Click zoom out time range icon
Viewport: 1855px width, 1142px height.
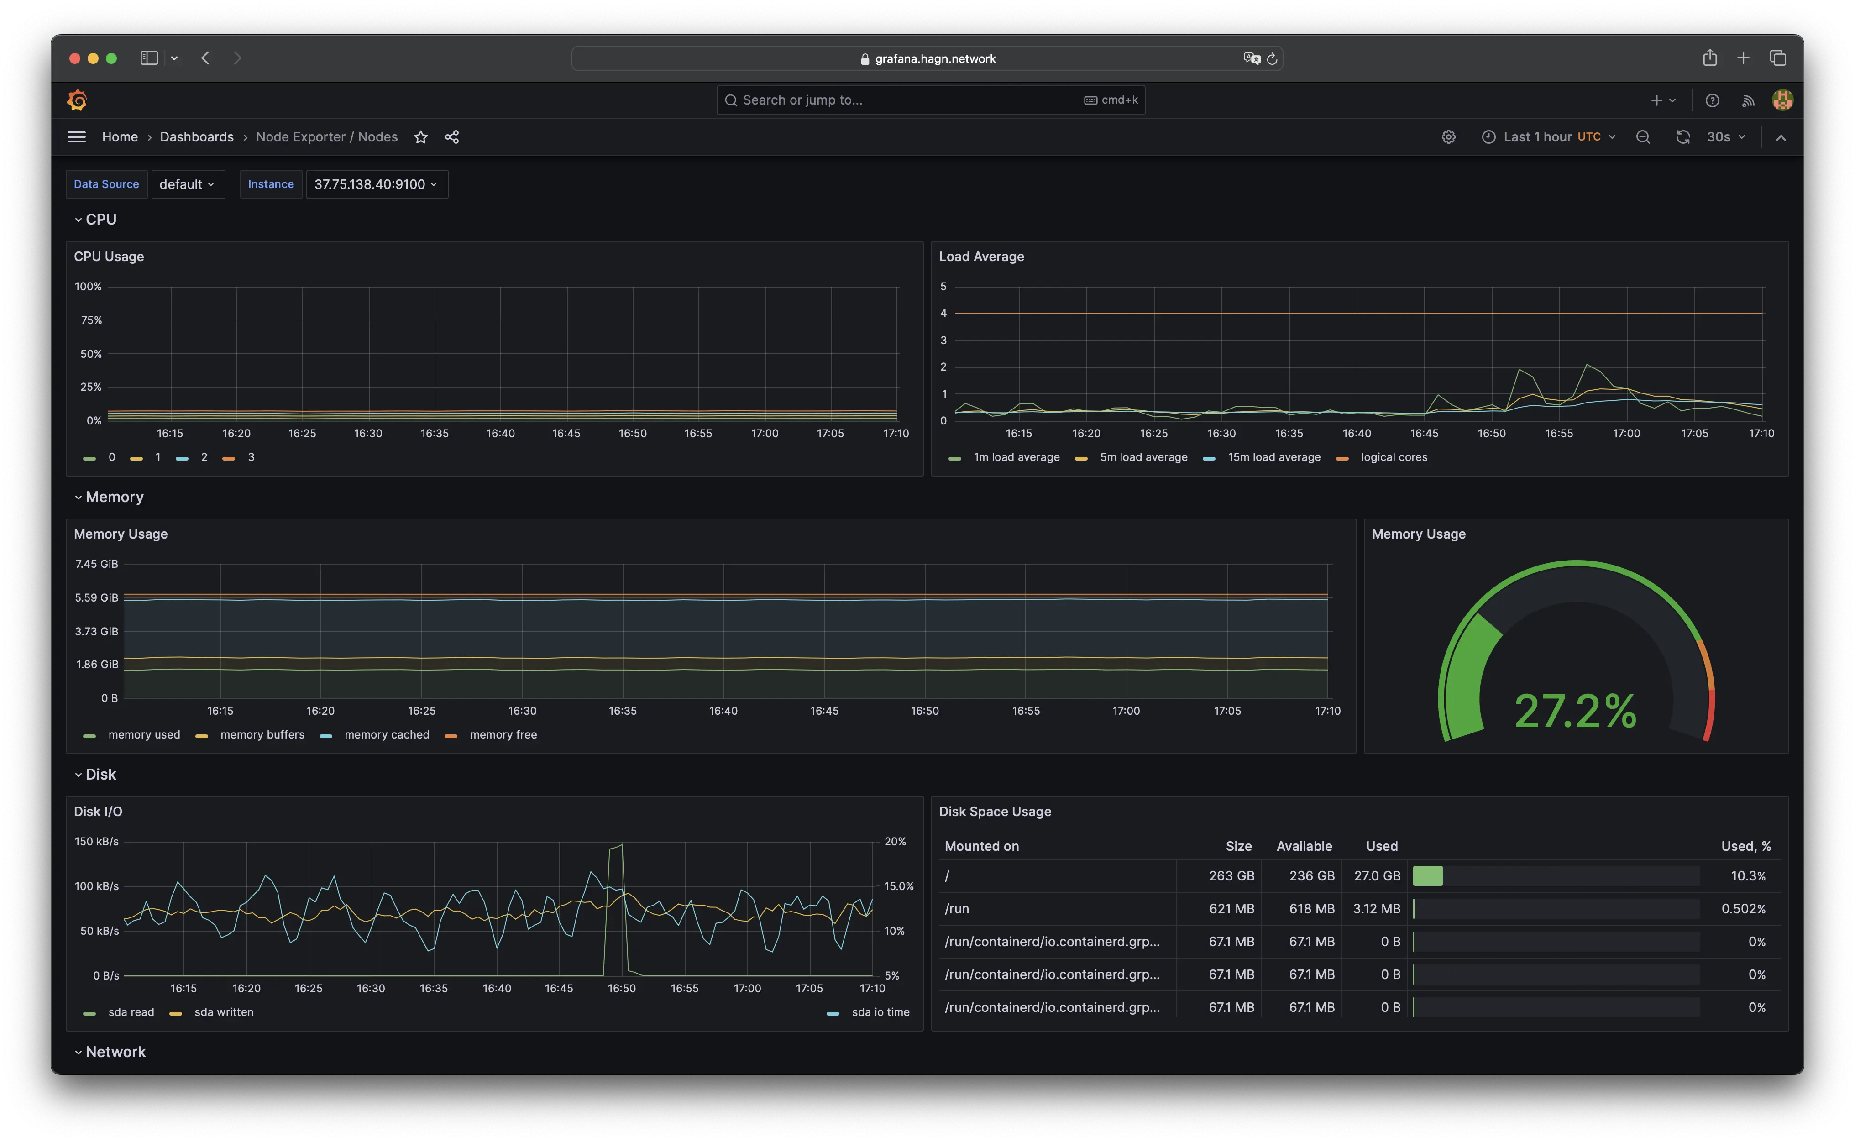point(1643,137)
